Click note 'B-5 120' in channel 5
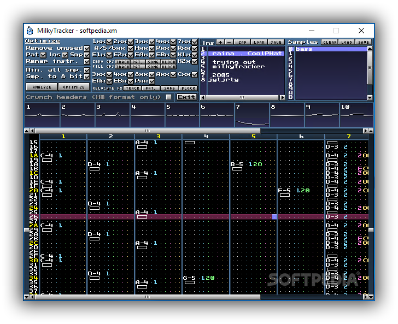Screen dimensions: 398x324 pos(246,164)
